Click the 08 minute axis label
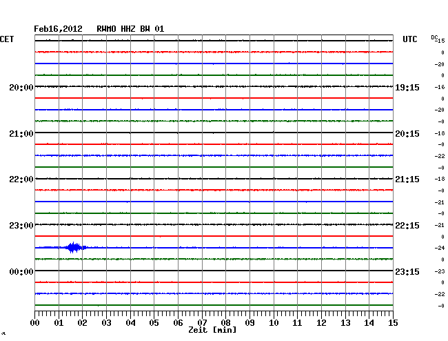The image size is (448, 341). 225,323
